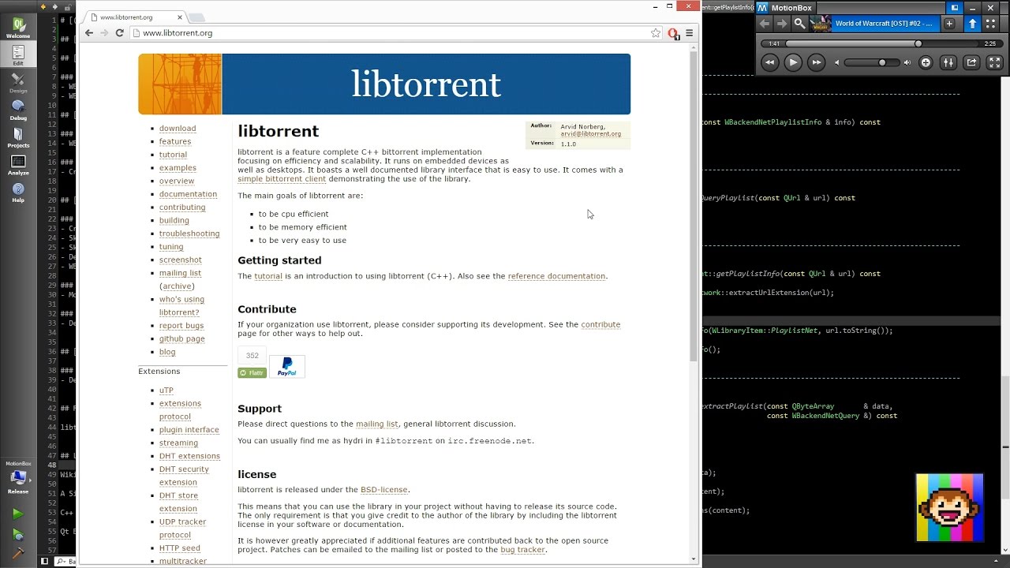
Task: Open Qt Creator Debug mode
Action: tap(18, 110)
